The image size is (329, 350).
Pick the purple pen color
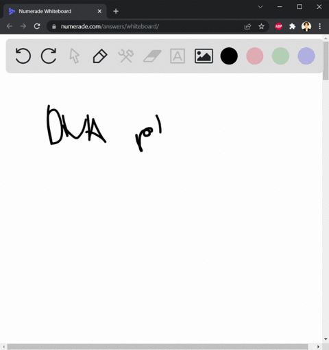point(306,56)
